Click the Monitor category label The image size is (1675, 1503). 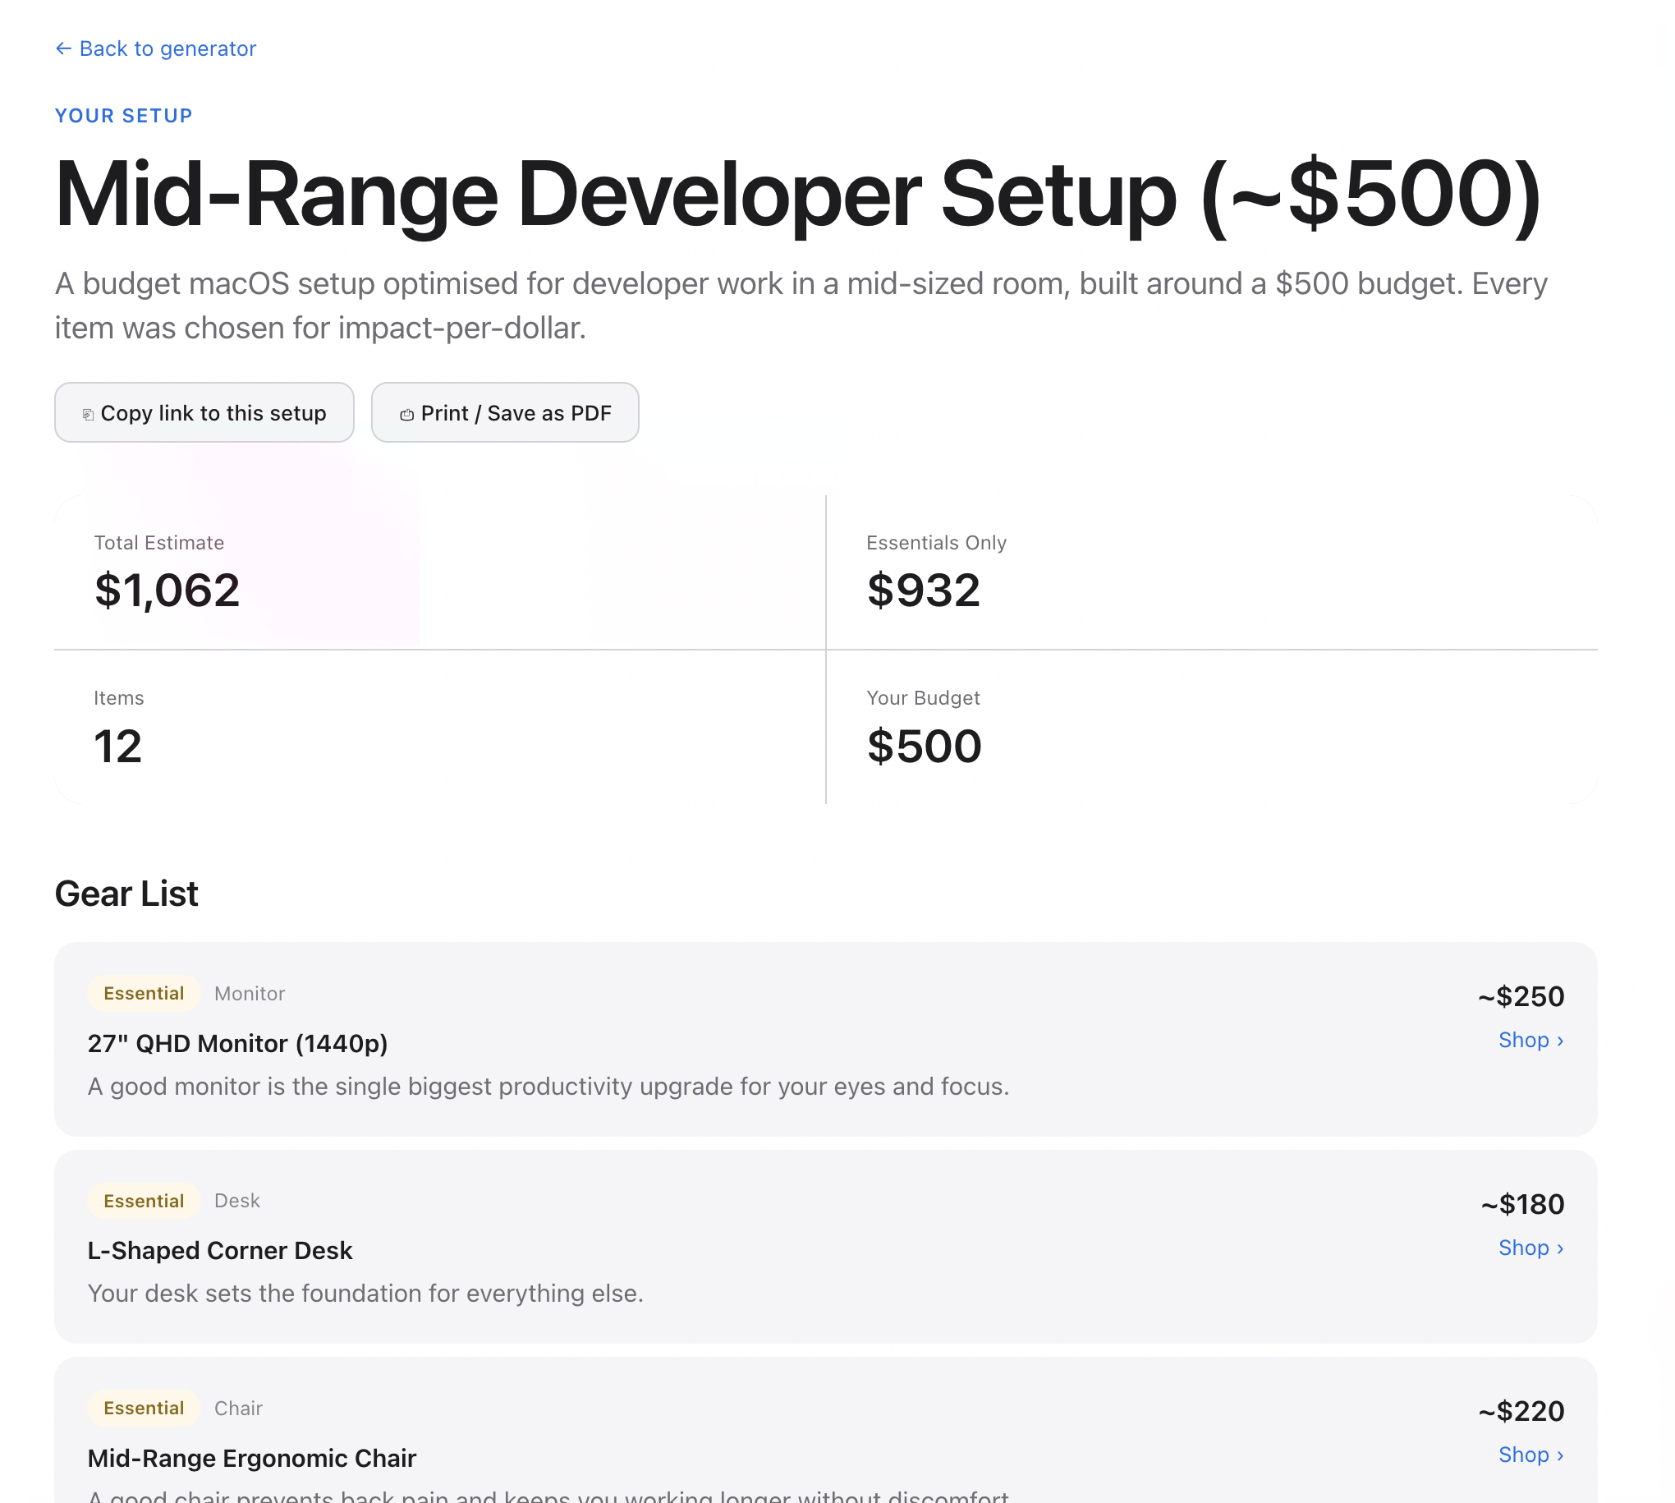tap(250, 994)
